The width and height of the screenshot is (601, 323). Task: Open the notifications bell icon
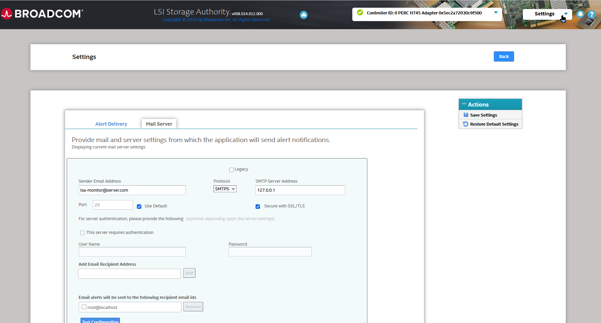coord(580,14)
